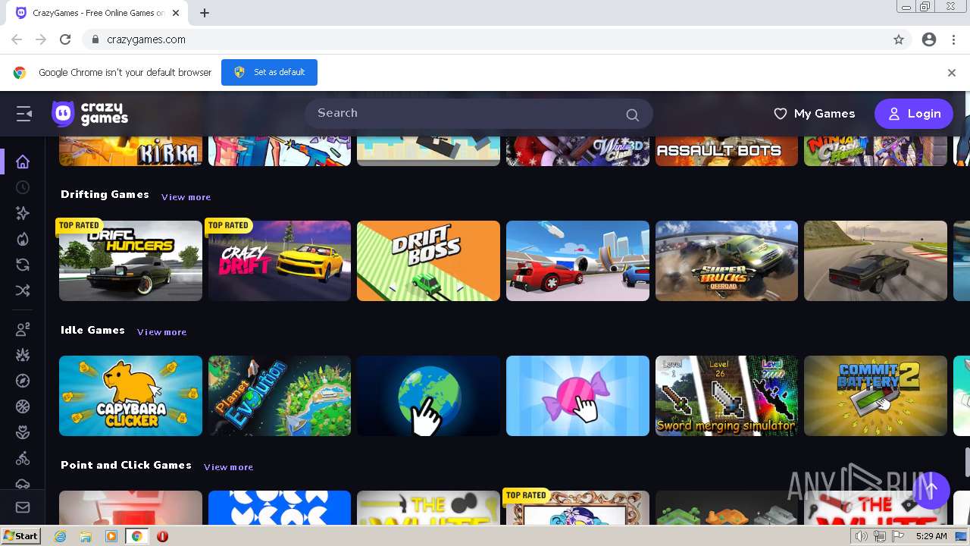Screen dimensions: 970x546
Task: Open volume control in system tray
Action: 862,536
